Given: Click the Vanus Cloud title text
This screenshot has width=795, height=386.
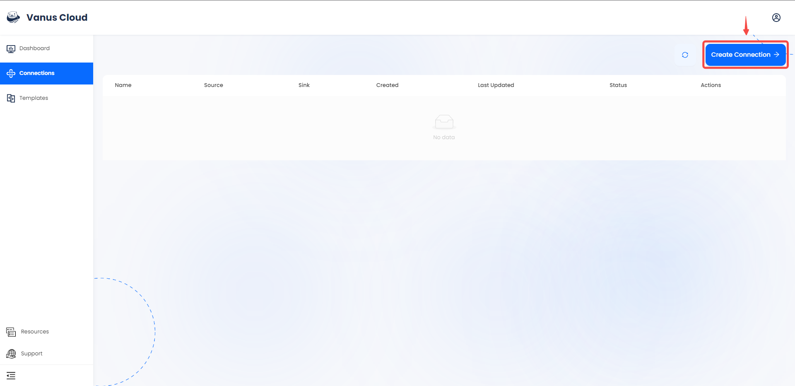Looking at the screenshot, I should click(57, 17).
